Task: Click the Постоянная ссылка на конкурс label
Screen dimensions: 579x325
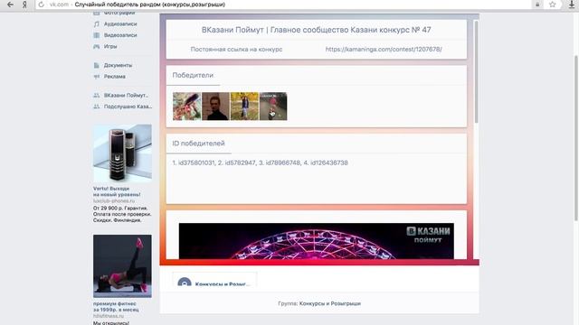Action: pos(236,49)
